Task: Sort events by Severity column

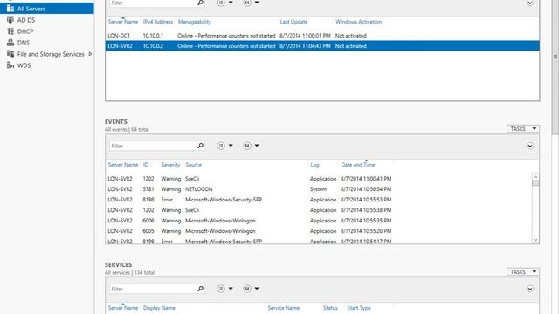Action: (x=171, y=165)
